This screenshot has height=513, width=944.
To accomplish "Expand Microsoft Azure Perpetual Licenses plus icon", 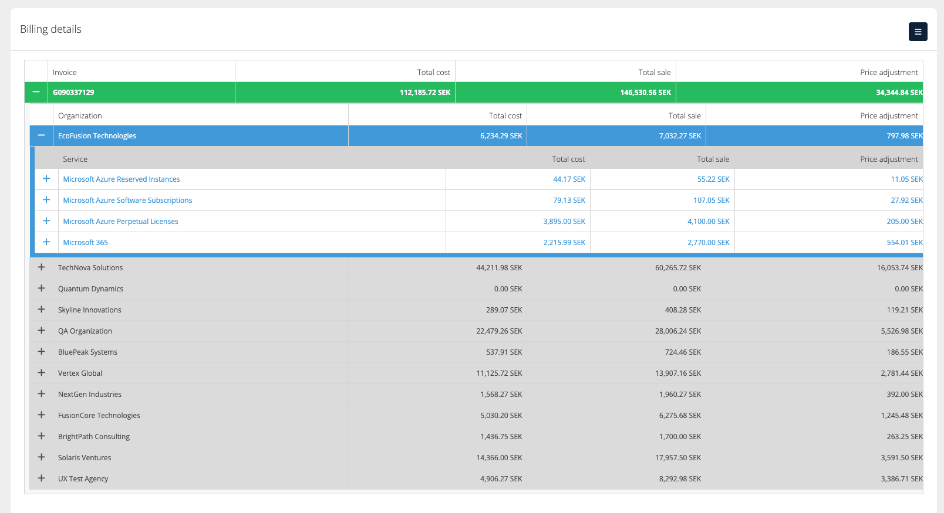I will [x=46, y=221].
